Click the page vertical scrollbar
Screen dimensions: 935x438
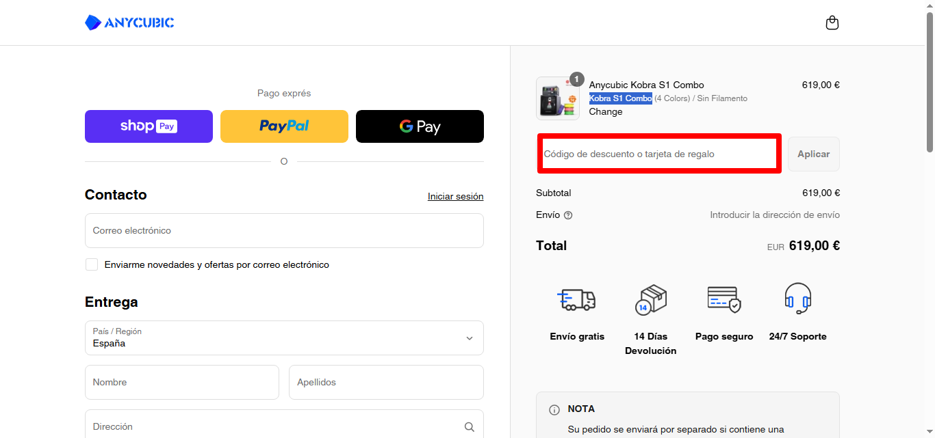[x=930, y=82]
